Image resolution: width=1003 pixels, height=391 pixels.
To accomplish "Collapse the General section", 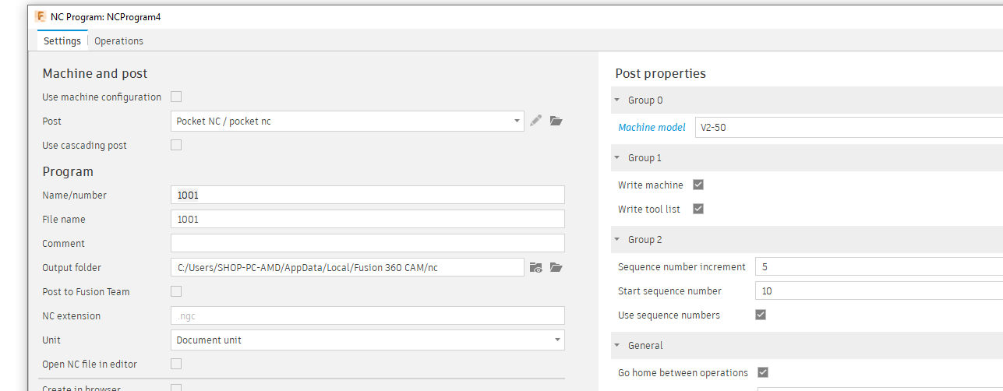I will [617, 345].
